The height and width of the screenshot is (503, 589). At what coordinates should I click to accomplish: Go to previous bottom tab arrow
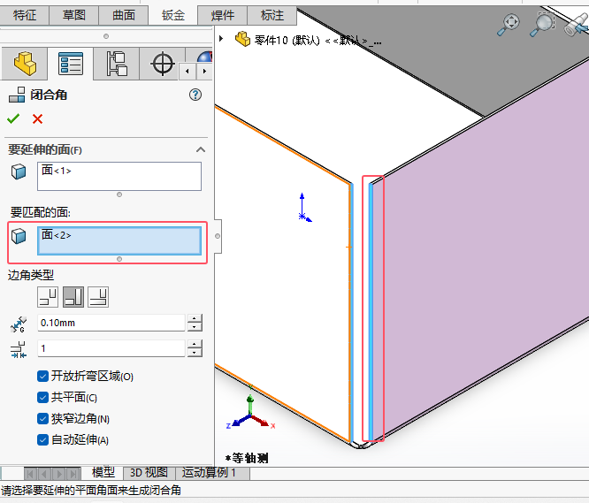point(44,474)
